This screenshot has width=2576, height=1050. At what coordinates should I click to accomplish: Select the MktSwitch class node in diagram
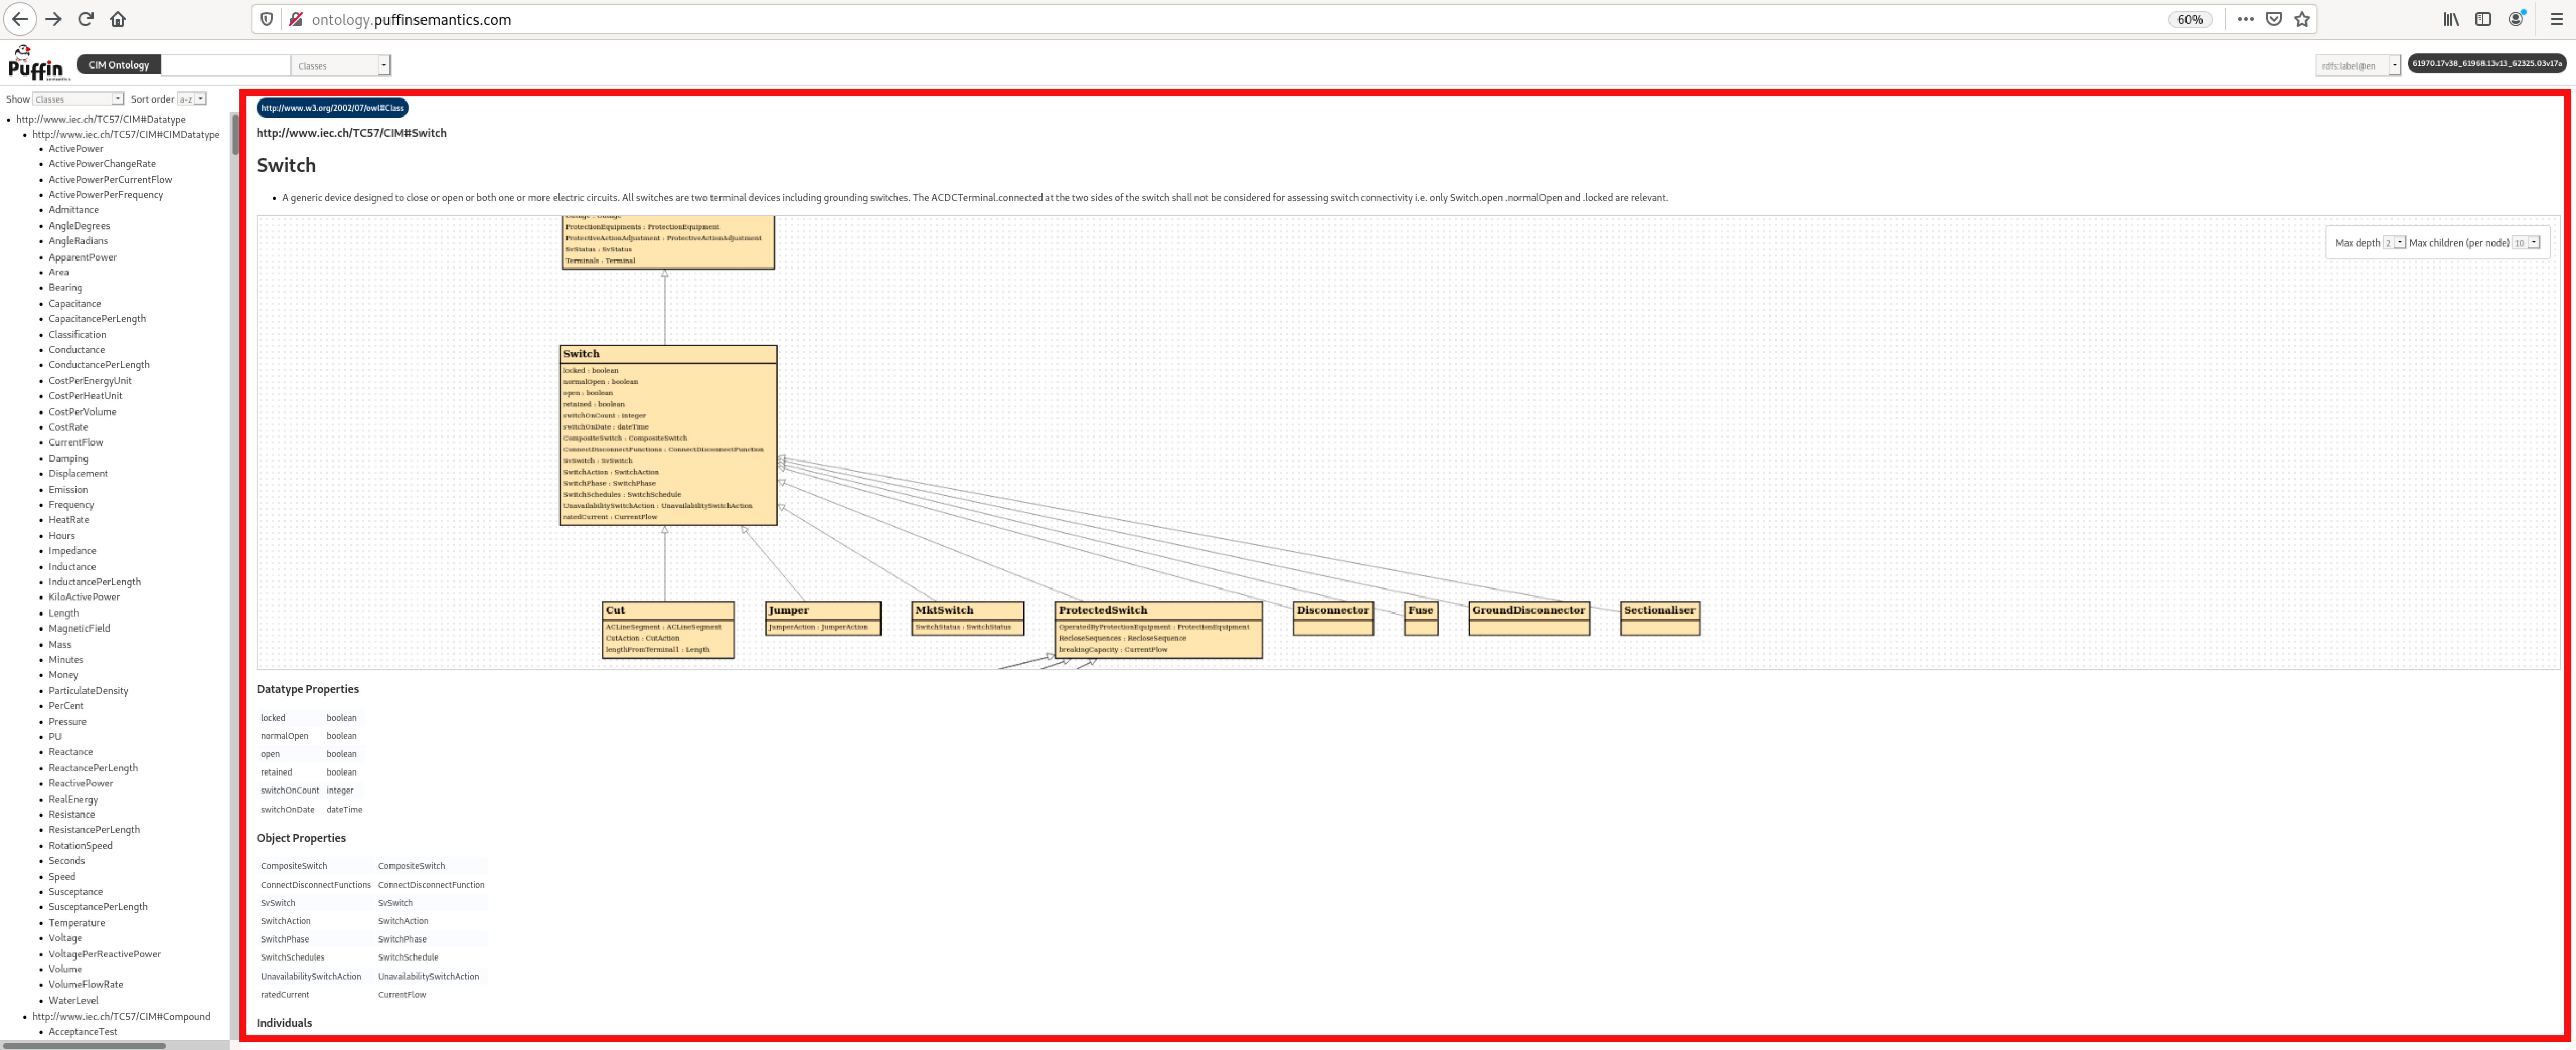[968, 618]
